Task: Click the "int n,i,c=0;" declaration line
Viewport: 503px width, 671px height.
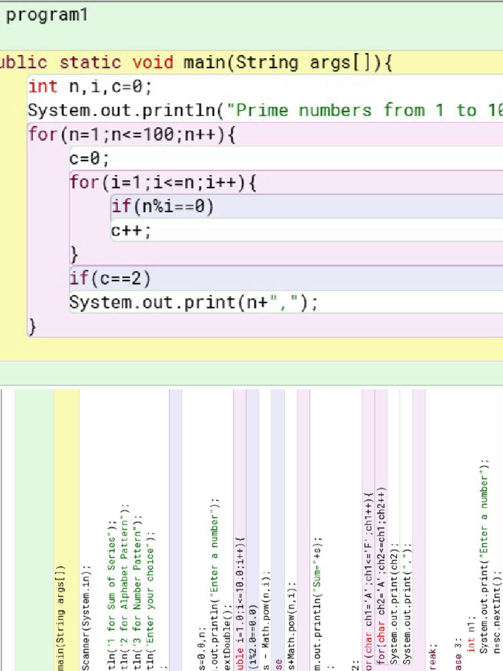Action: click(x=90, y=87)
